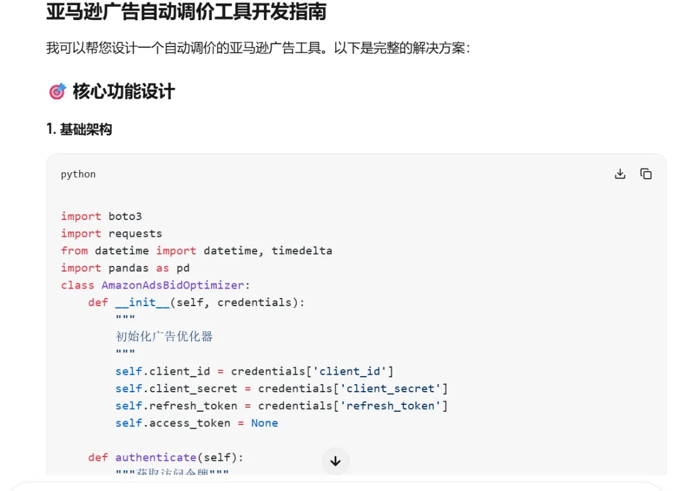
Task: Click the page title 亚马逊广告自动调价工具开发指南
Action: (186, 11)
